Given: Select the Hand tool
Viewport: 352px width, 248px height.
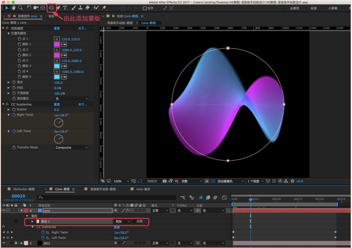Looking at the screenshot, I should pos(14,8).
